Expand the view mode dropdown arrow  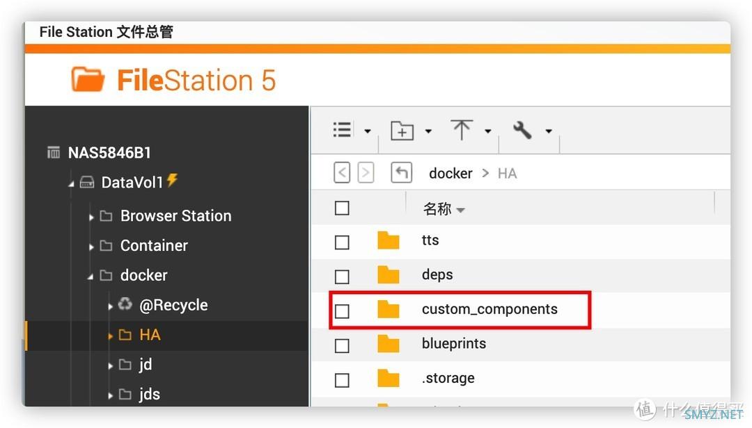click(x=368, y=131)
